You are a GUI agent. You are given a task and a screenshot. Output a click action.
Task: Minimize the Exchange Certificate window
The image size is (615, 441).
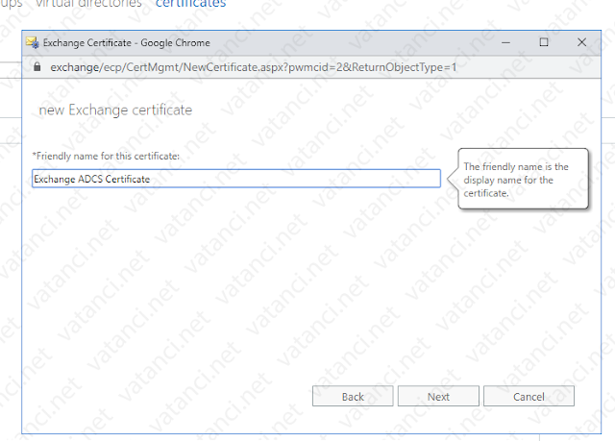pyautogui.click(x=506, y=42)
